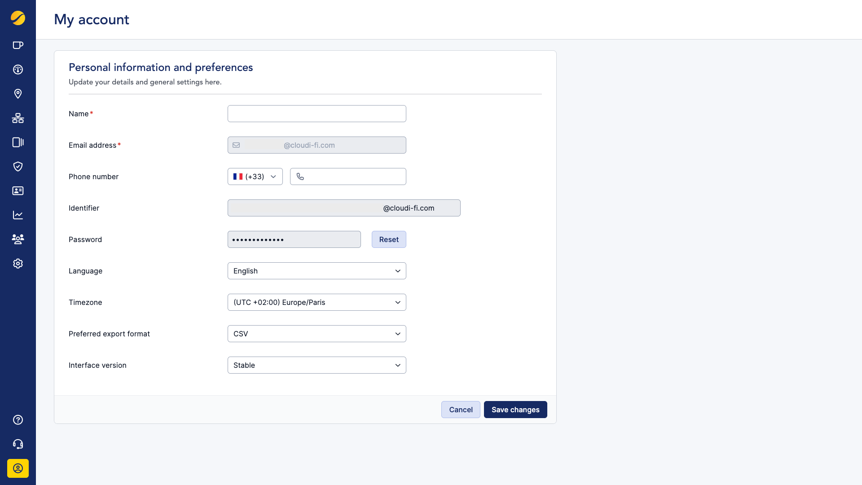
Task: Open the network topology sidebar icon
Action: (x=18, y=118)
